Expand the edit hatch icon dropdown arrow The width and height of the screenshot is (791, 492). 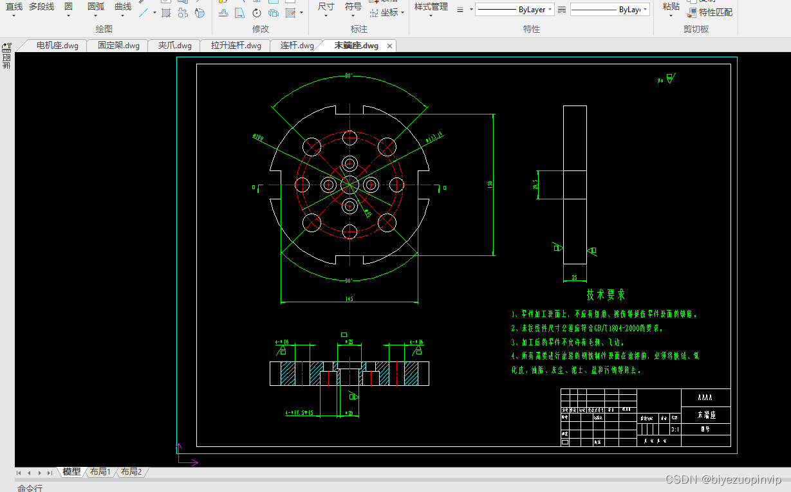pos(301,13)
